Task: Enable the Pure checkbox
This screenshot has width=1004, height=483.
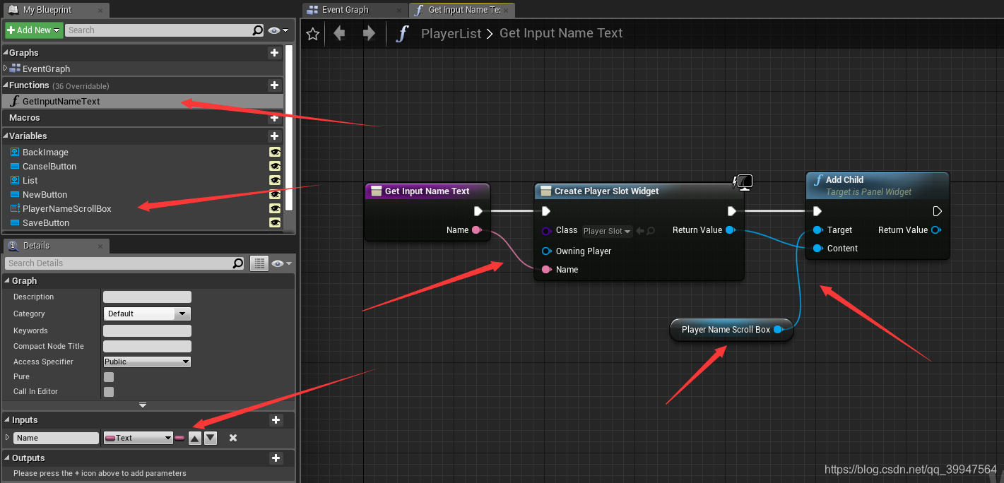Action: (x=109, y=377)
